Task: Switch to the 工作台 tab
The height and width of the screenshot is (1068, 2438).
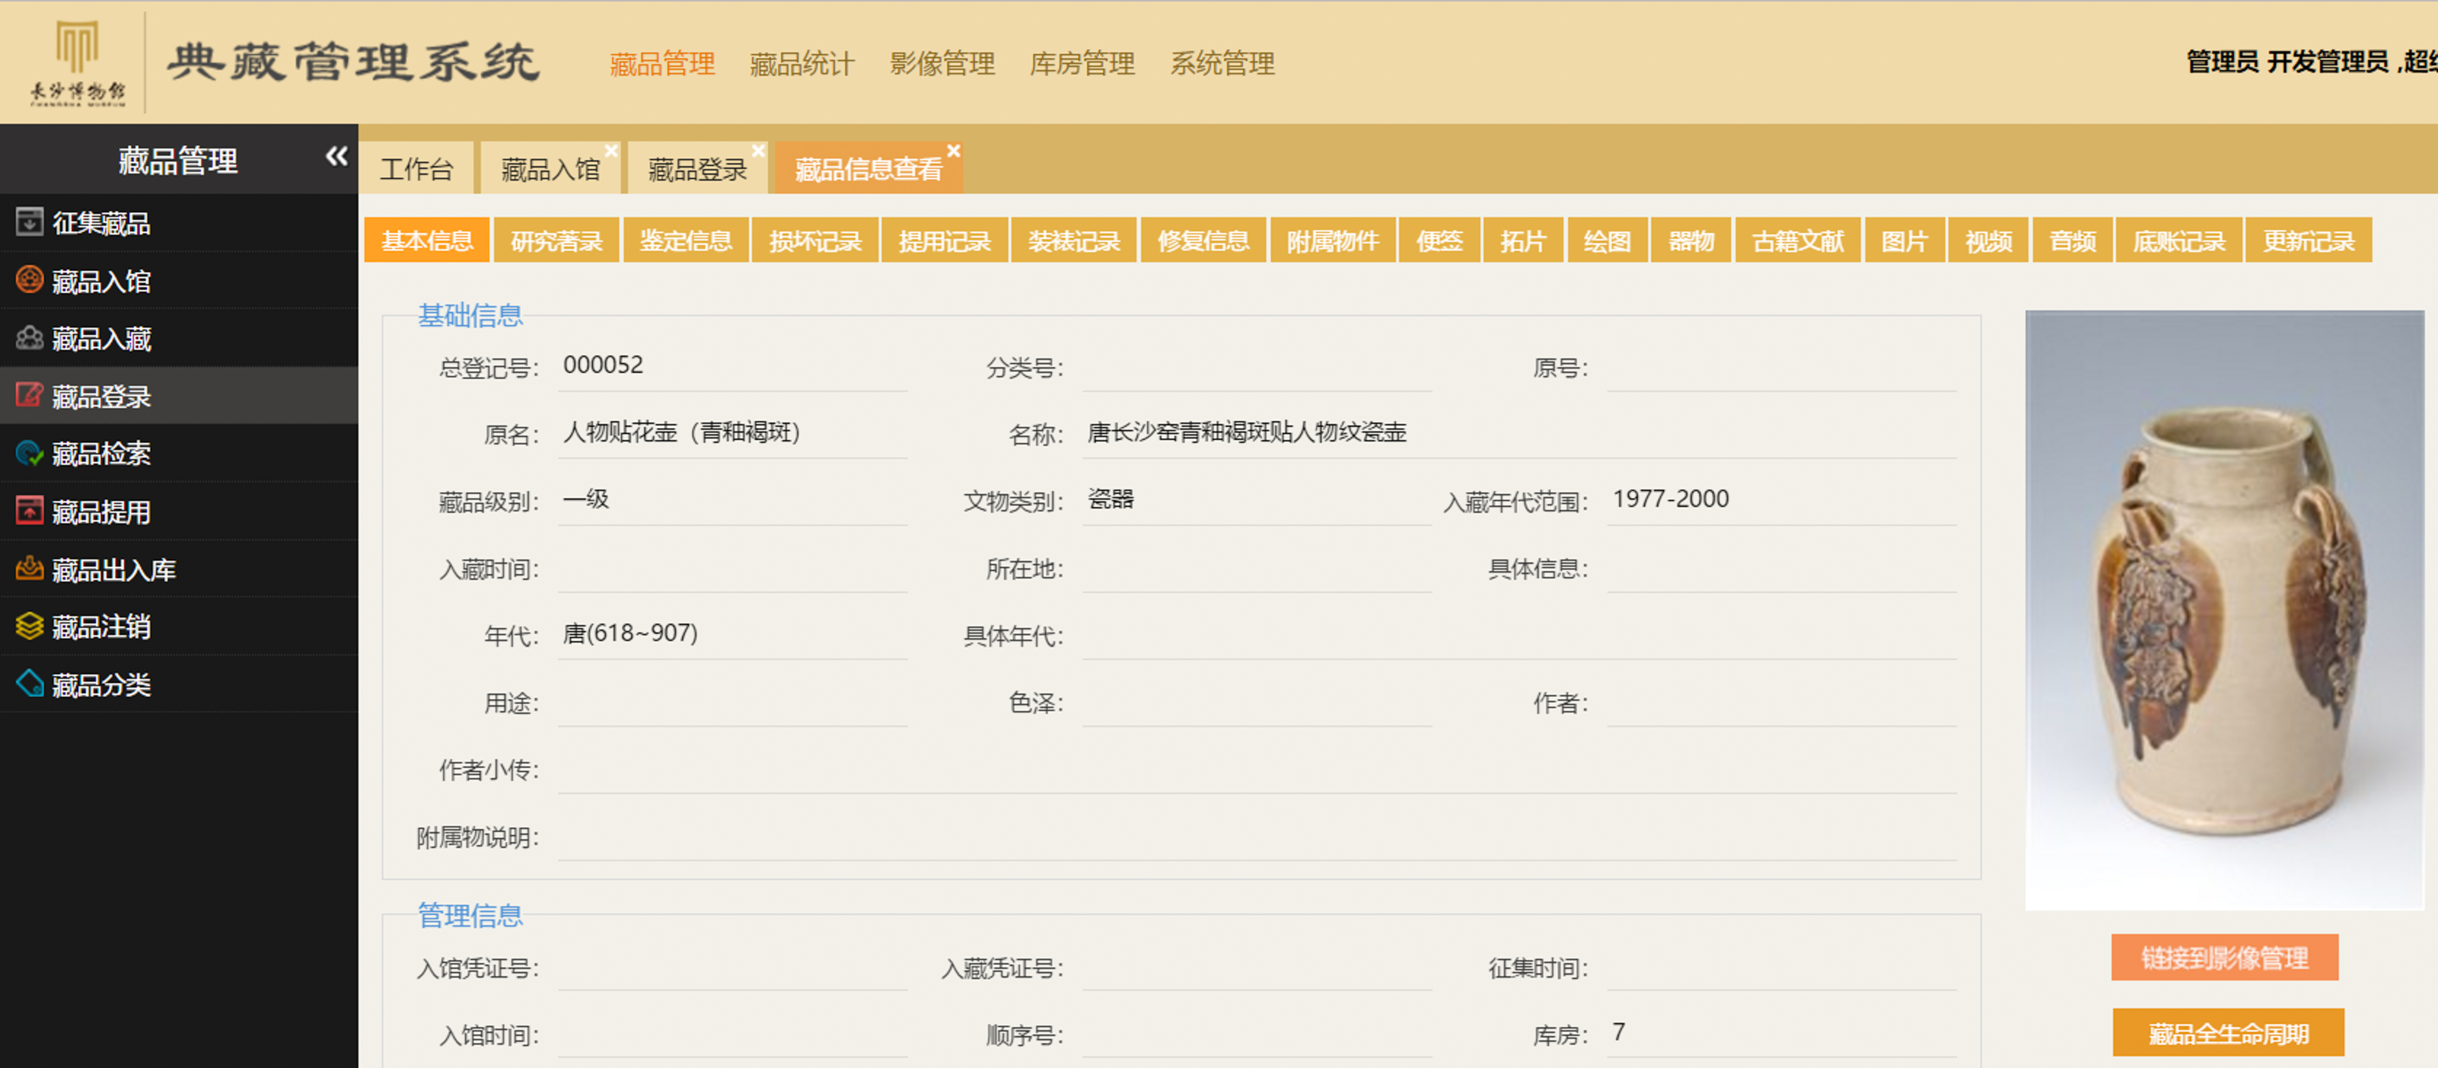Action: coord(417,169)
